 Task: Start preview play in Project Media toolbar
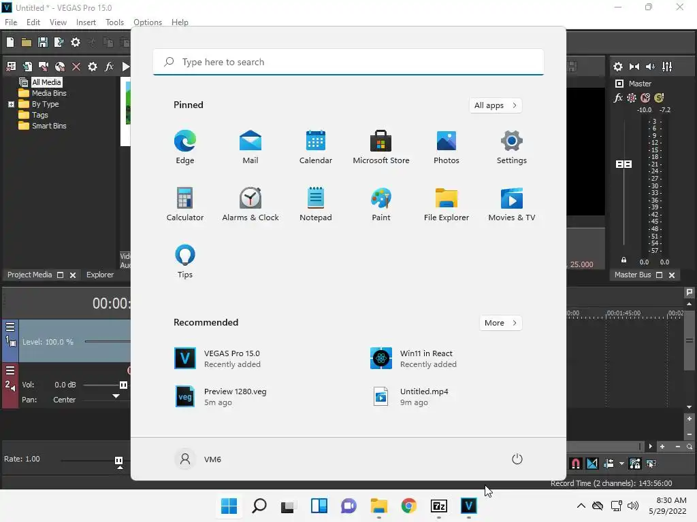pyautogui.click(x=125, y=67)
